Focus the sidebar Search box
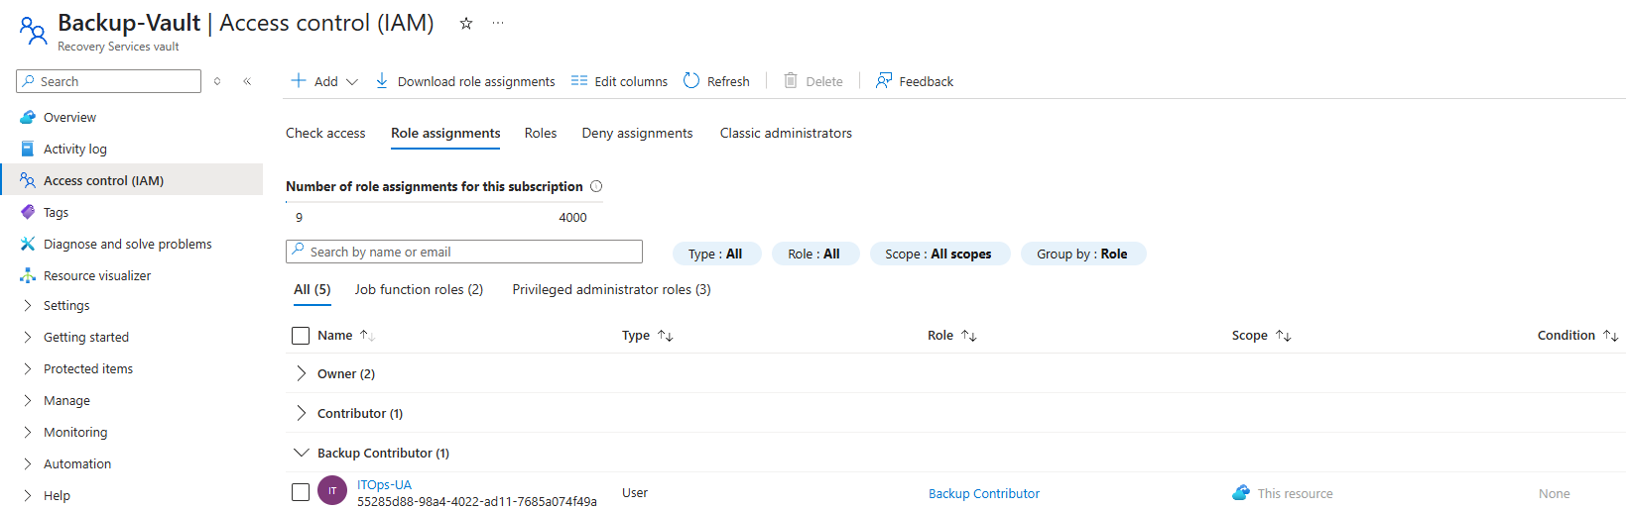Image resolution: width=1626 pixels, height=510 pixels. tap(109, 81)
